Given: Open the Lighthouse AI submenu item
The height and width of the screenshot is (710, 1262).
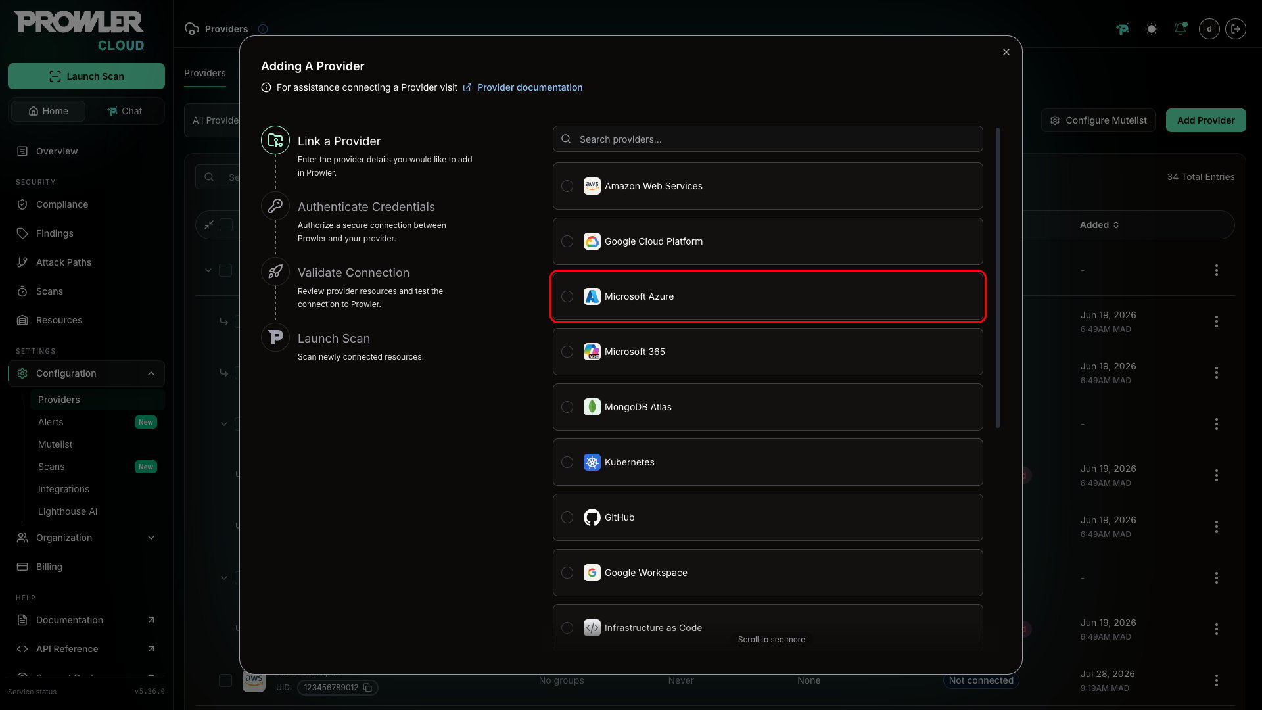Looking at the screenshot, I should pos(68,511).
